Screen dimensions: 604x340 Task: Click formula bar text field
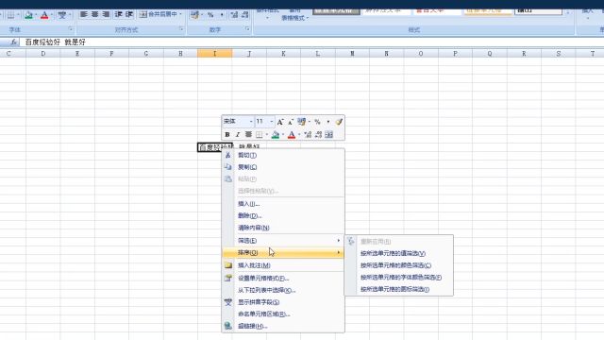point(312,42)
